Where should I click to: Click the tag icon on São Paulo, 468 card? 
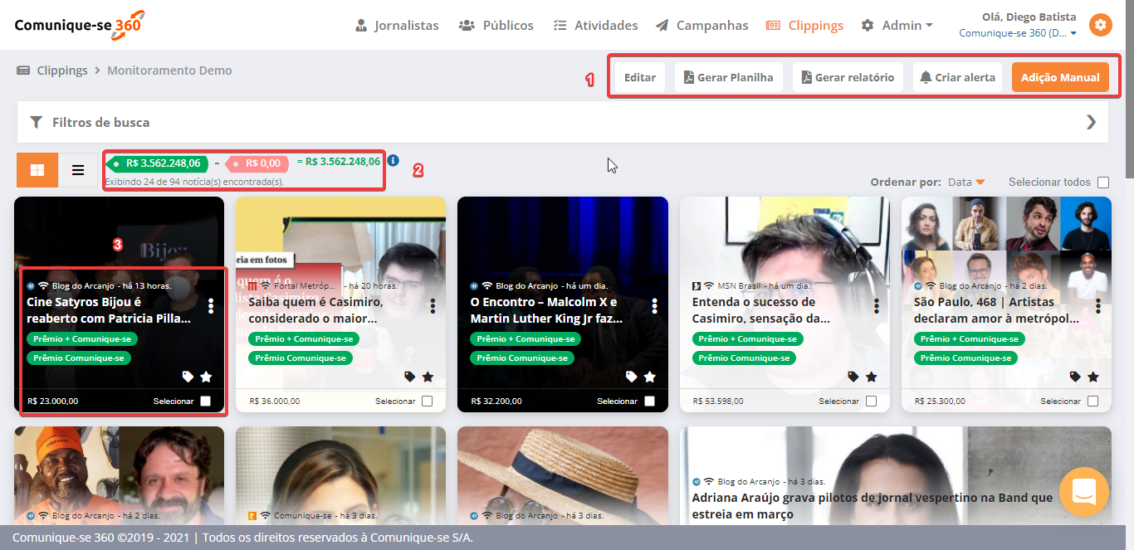1075,377
